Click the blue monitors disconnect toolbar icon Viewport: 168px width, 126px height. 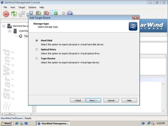tap(30, 13)
